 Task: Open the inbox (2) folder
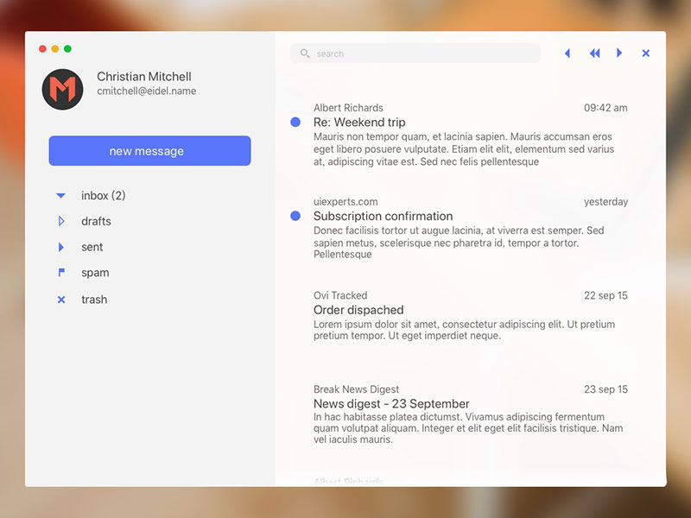coord(103,196)
